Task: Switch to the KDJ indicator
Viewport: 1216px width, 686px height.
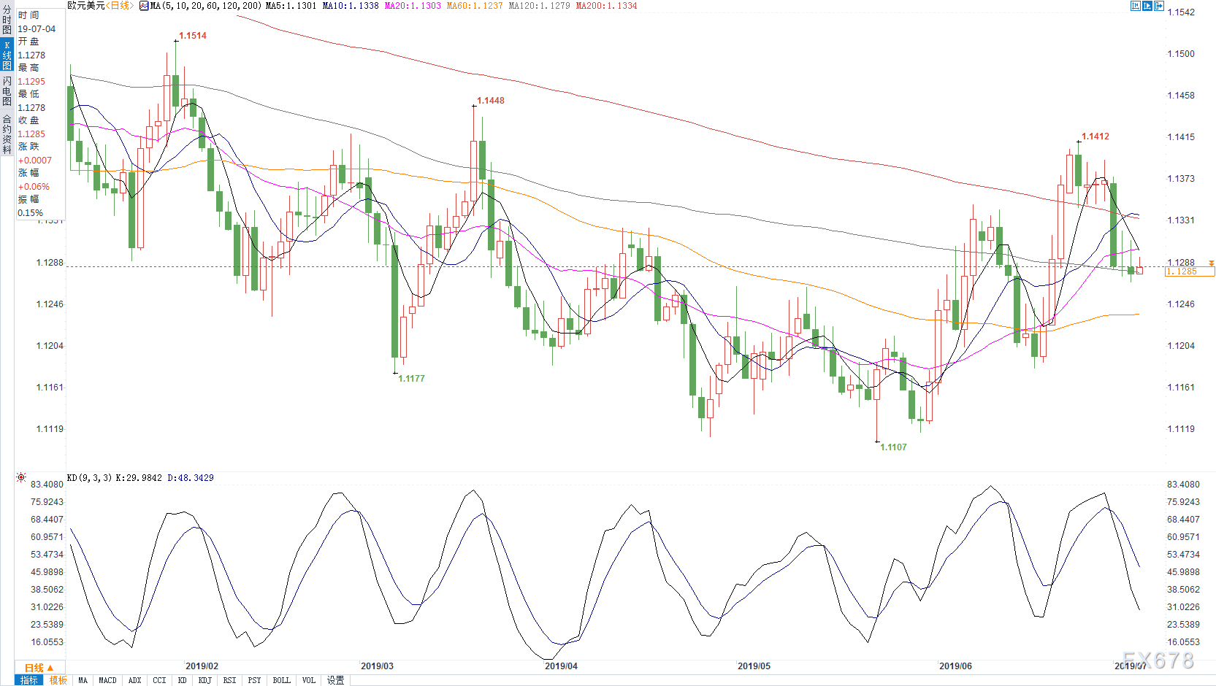Action: [204, 680]
